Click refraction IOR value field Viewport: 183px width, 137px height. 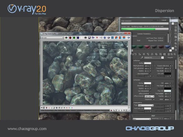point(167,83)
